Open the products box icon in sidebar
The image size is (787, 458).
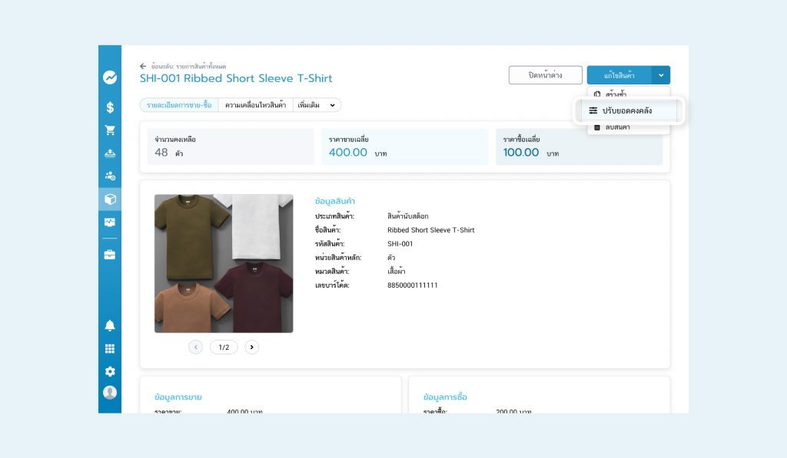(110, 199)
